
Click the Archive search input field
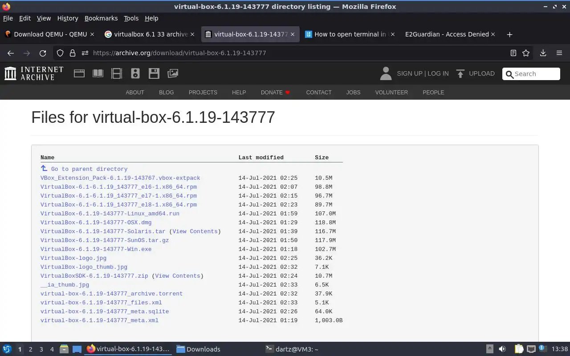531,74
